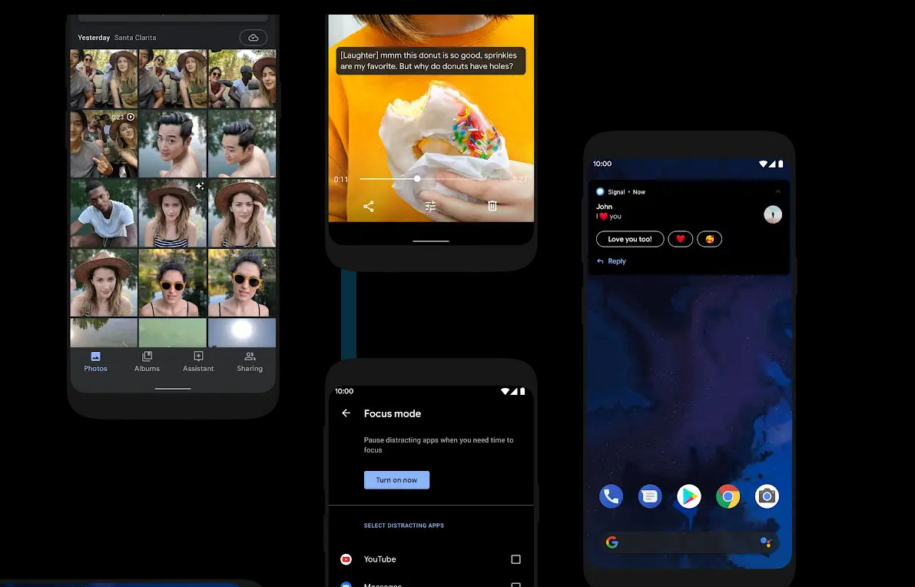Tap the share icon under the donut video
This screenshot has width=915, height=587.
click(x=369, y=206)
